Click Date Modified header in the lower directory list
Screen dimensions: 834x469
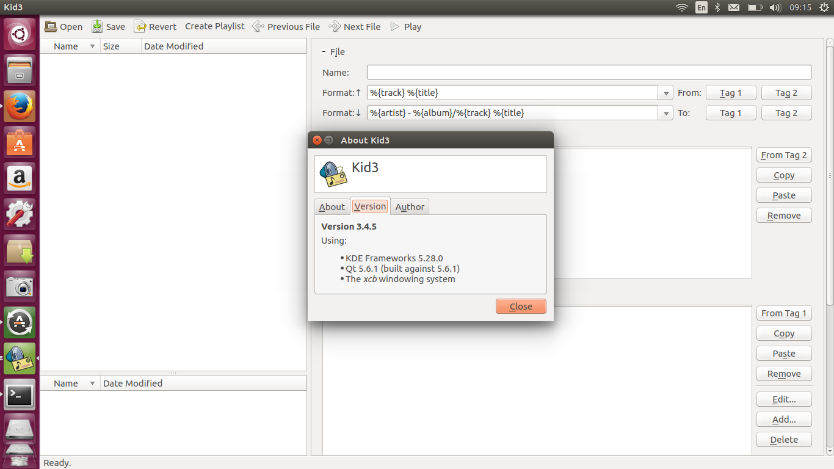(x=203, y=384)
